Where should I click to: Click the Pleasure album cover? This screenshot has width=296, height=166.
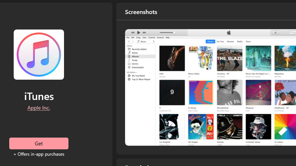click(x=258, y=93)
